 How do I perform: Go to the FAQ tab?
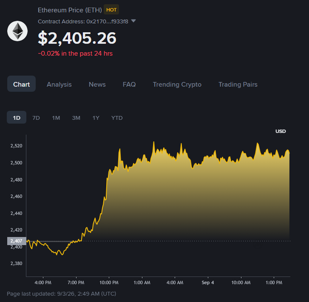129,84
